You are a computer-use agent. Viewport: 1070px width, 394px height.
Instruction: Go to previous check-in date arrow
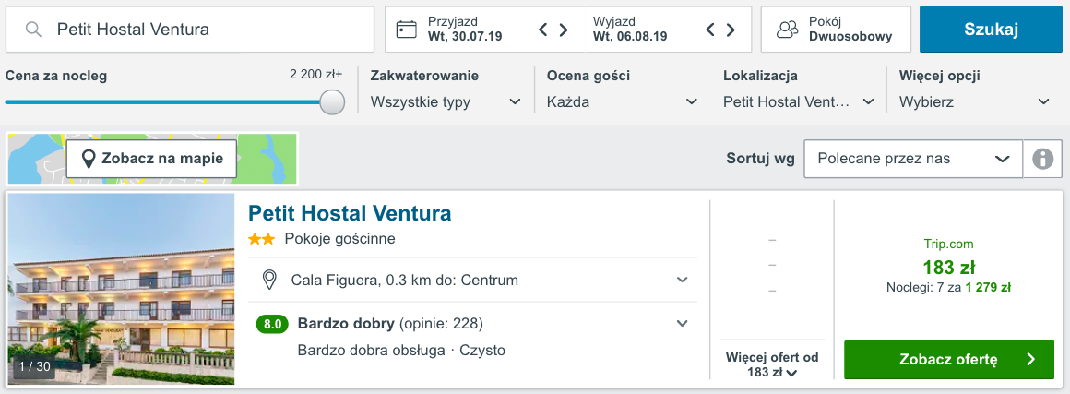point(544,30)
